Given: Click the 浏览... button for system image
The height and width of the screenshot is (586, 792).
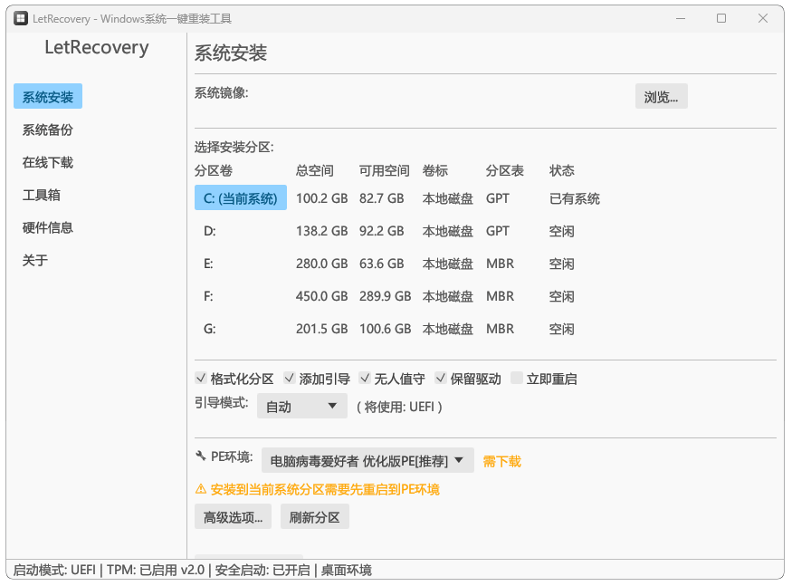Looking at the screenshot, I should [x=661, y=97].
